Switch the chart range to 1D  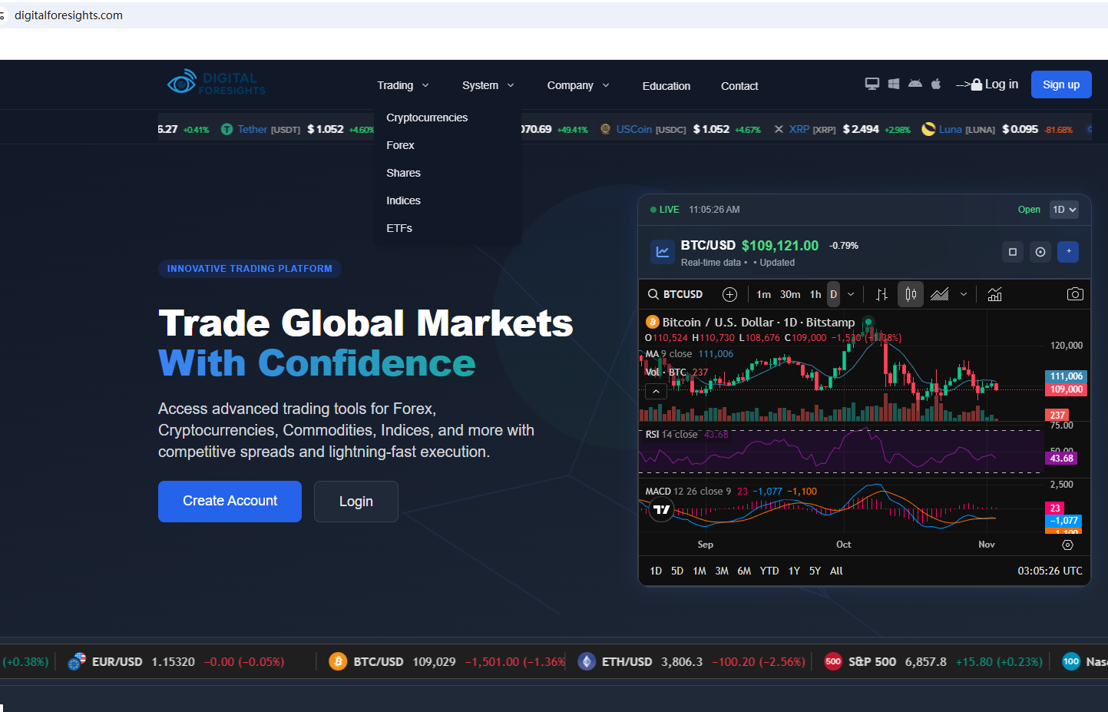click(656, 571)
